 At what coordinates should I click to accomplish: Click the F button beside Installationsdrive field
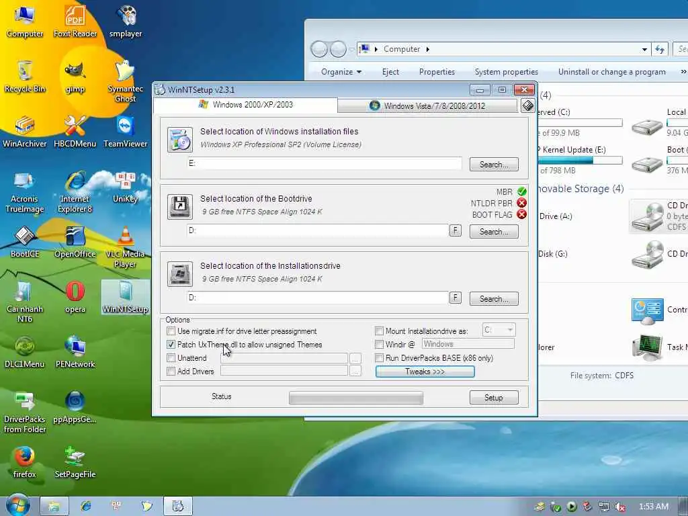tap(456, 298)
